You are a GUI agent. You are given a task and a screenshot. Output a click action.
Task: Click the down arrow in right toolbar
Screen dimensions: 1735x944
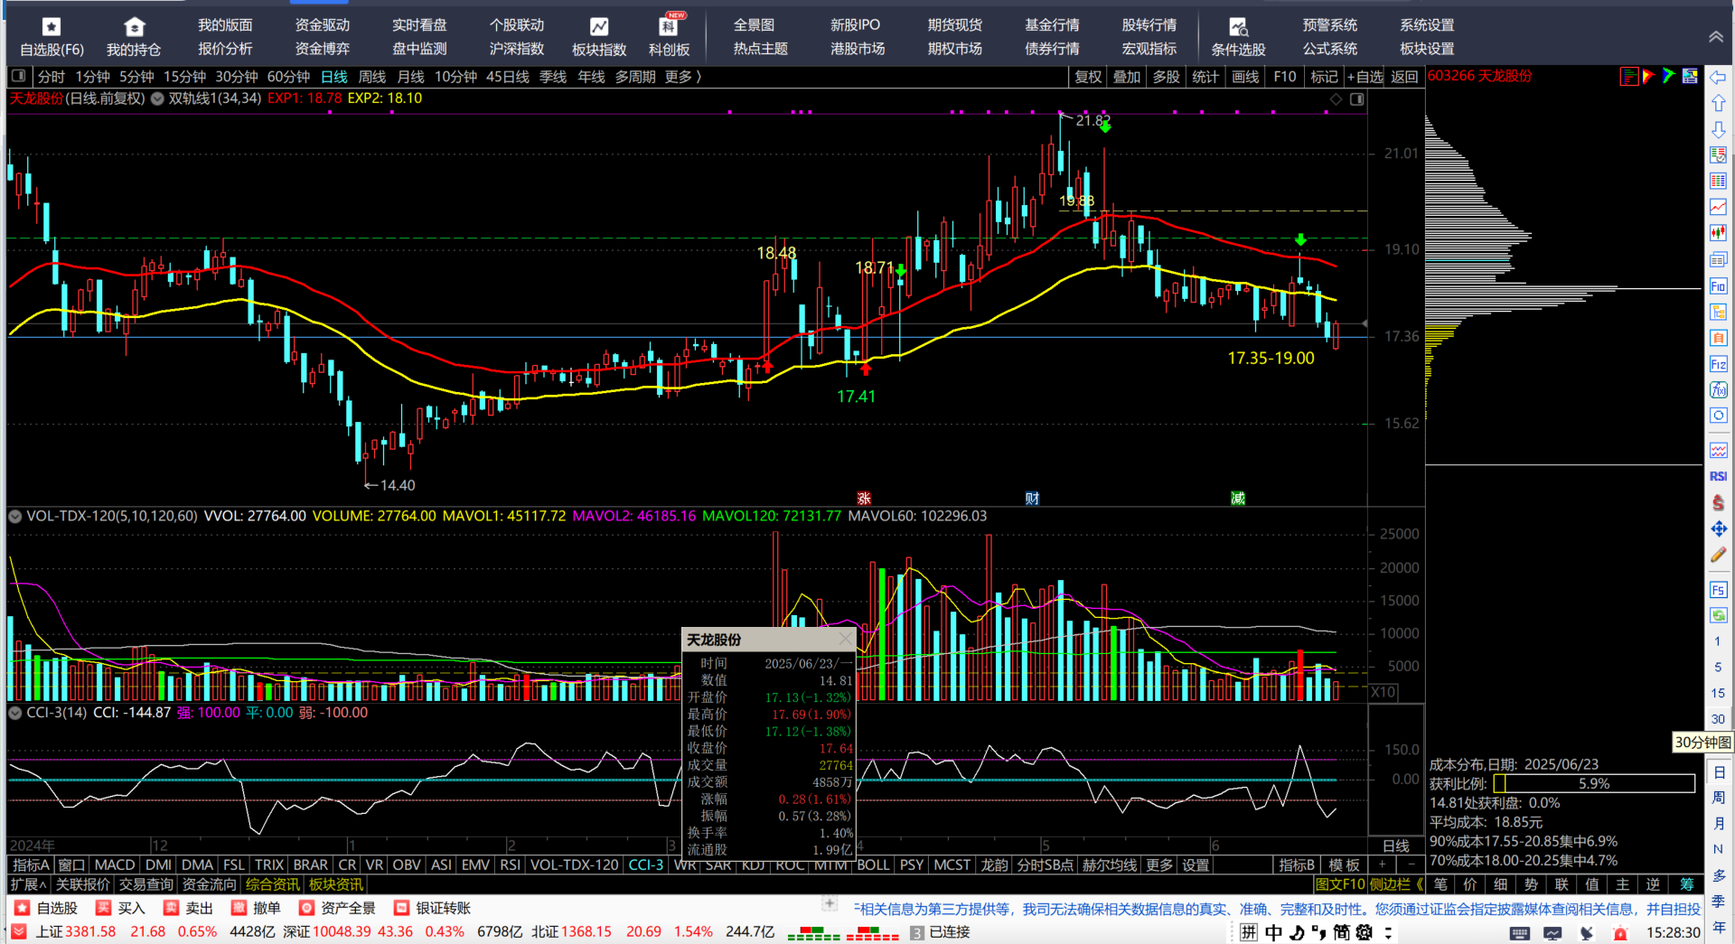pos(1718,130)
